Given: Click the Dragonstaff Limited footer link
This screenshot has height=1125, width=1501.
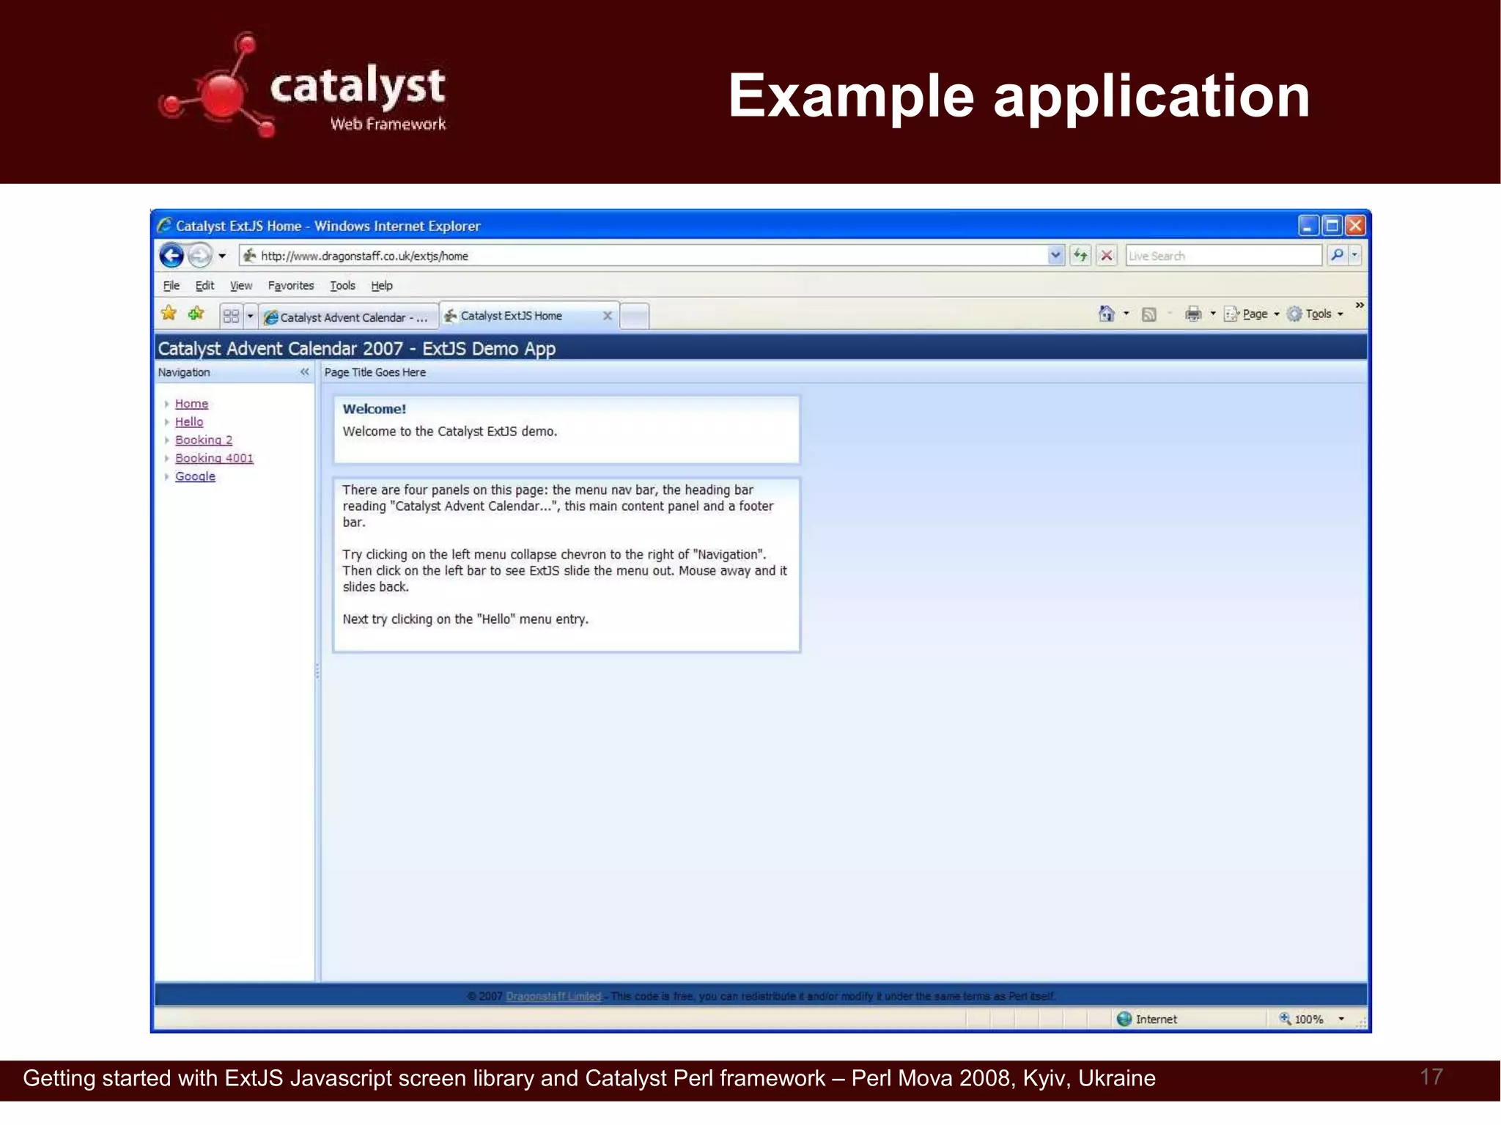Looking at the screenshot, I should pos(553,996).
